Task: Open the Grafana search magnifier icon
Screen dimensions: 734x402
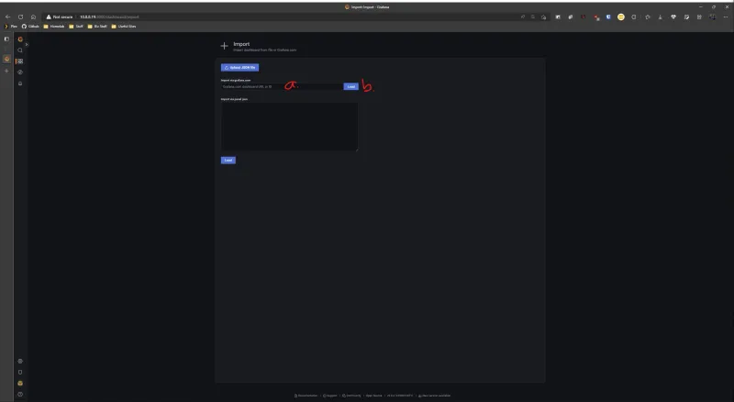Action: point(20,50)
